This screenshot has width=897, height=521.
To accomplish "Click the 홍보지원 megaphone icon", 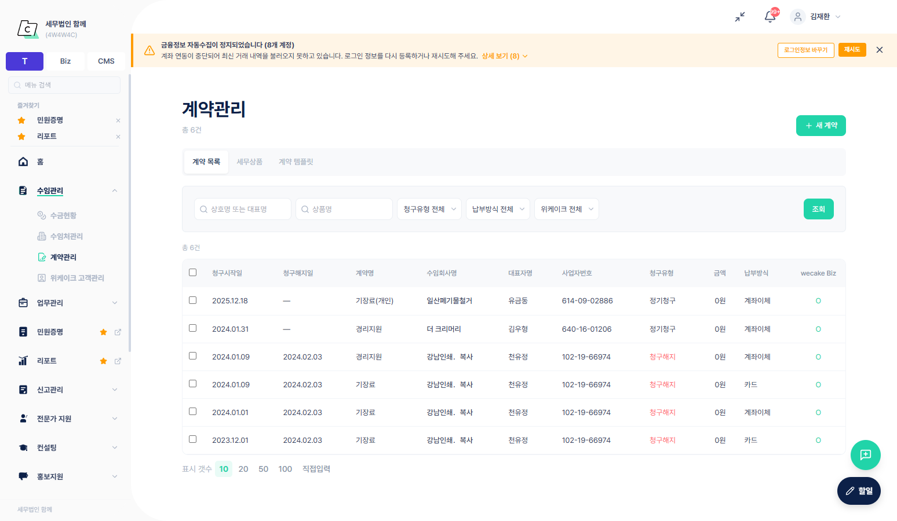I will pos(23,476).
